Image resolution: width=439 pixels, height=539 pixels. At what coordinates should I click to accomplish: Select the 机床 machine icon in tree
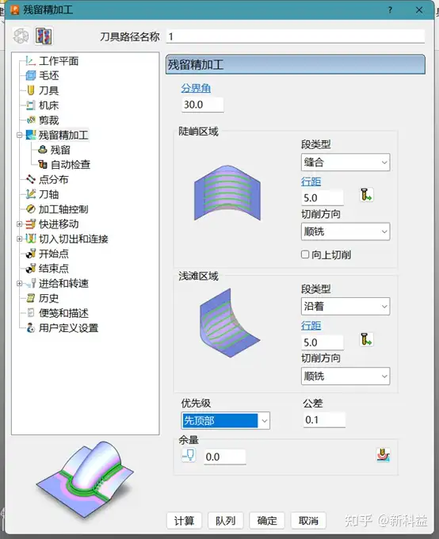pos(31,105)
